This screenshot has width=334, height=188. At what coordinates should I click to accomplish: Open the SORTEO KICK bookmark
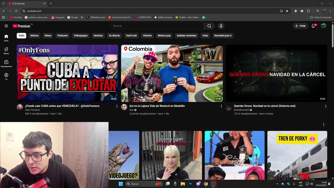[143, 17]
